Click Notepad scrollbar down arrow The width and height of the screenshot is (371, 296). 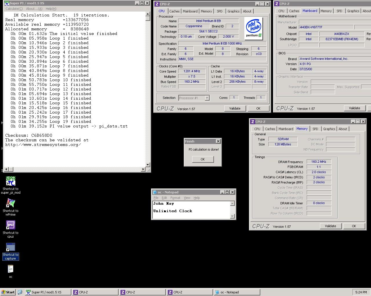pos(232,216)
